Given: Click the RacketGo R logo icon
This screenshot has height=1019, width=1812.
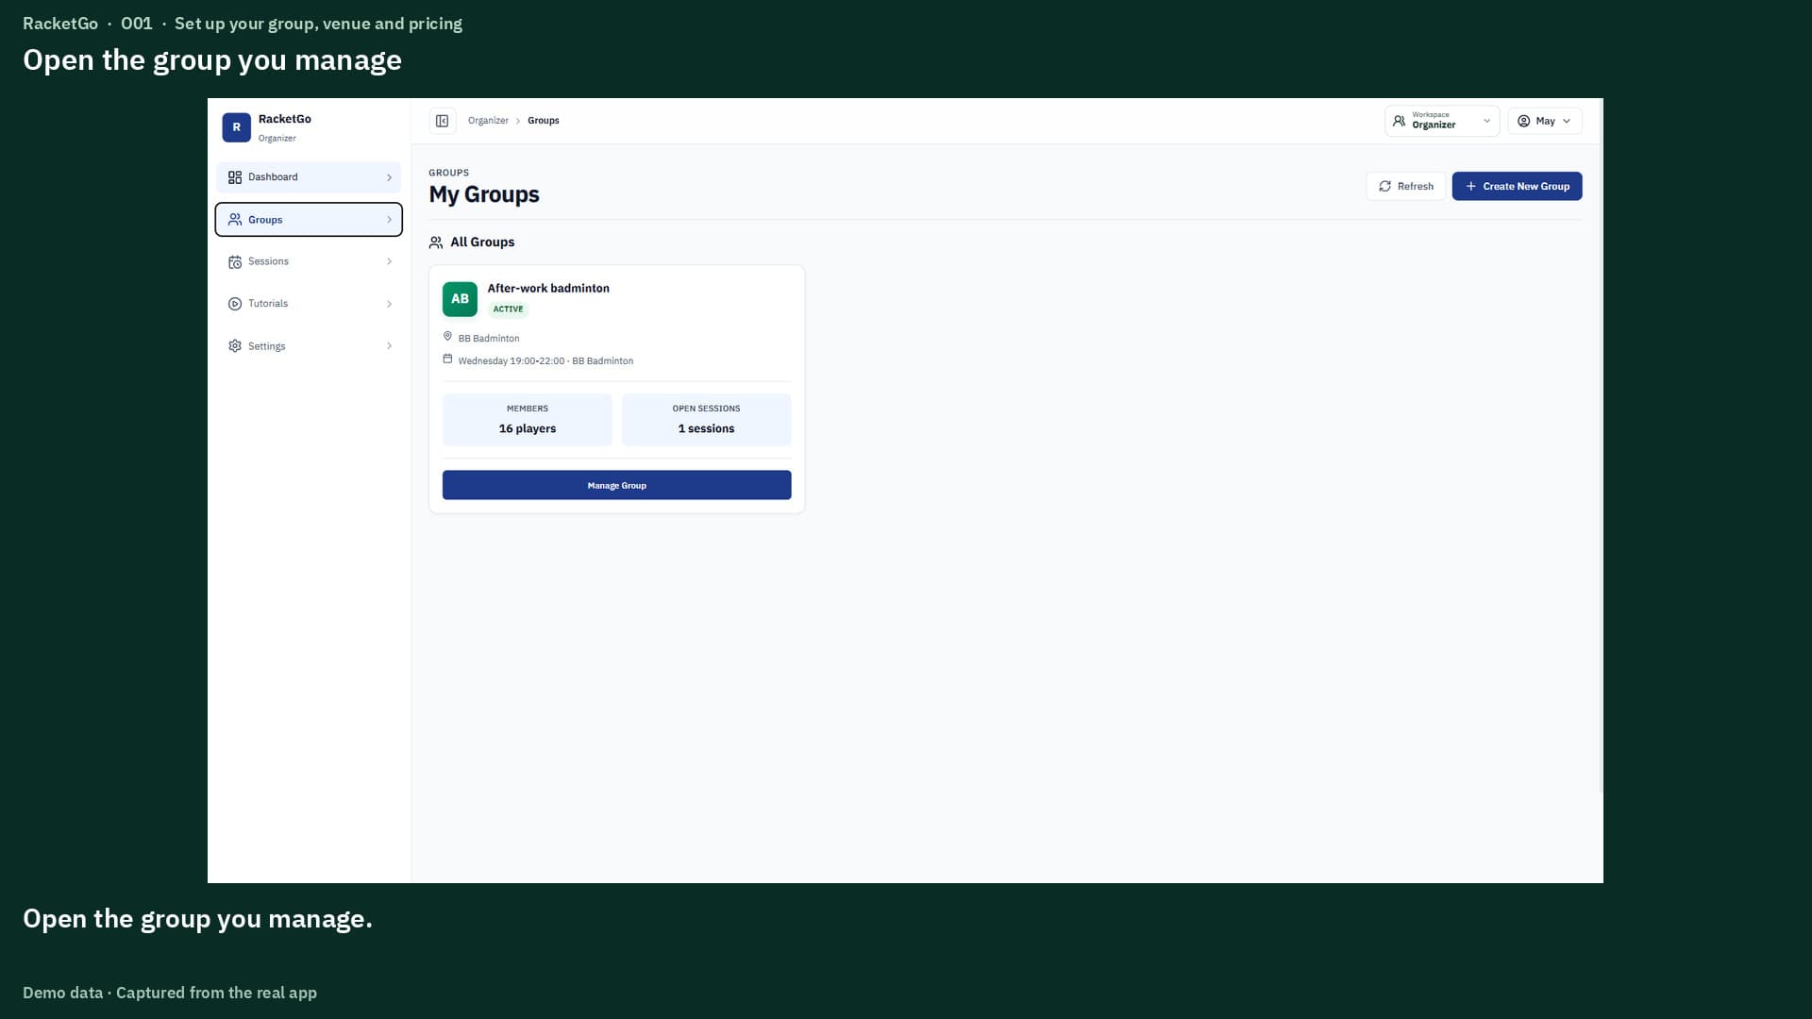Looking at the screenshot, I should 236,127.
